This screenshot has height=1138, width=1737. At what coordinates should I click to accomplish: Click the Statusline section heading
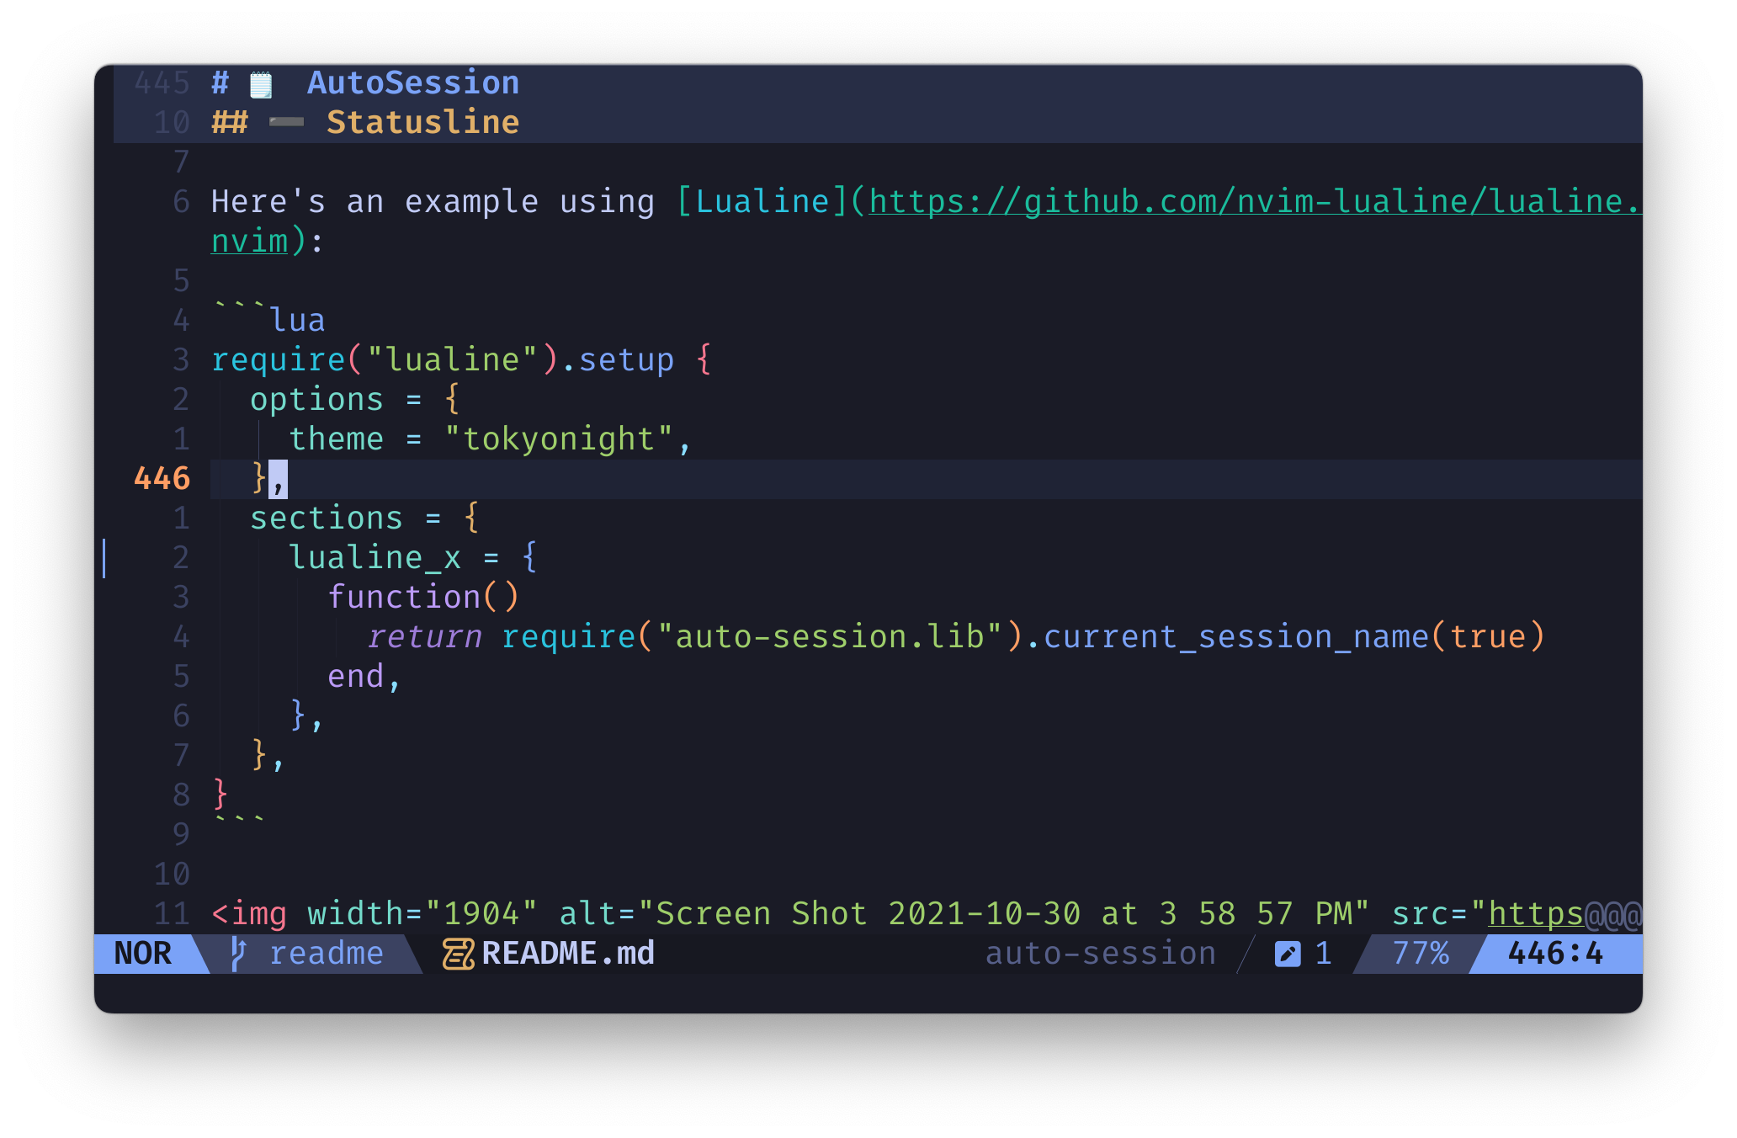click(422, 122)
